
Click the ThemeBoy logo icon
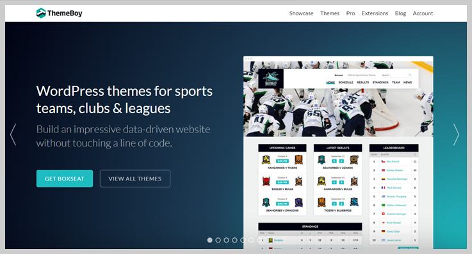point(41,13)
